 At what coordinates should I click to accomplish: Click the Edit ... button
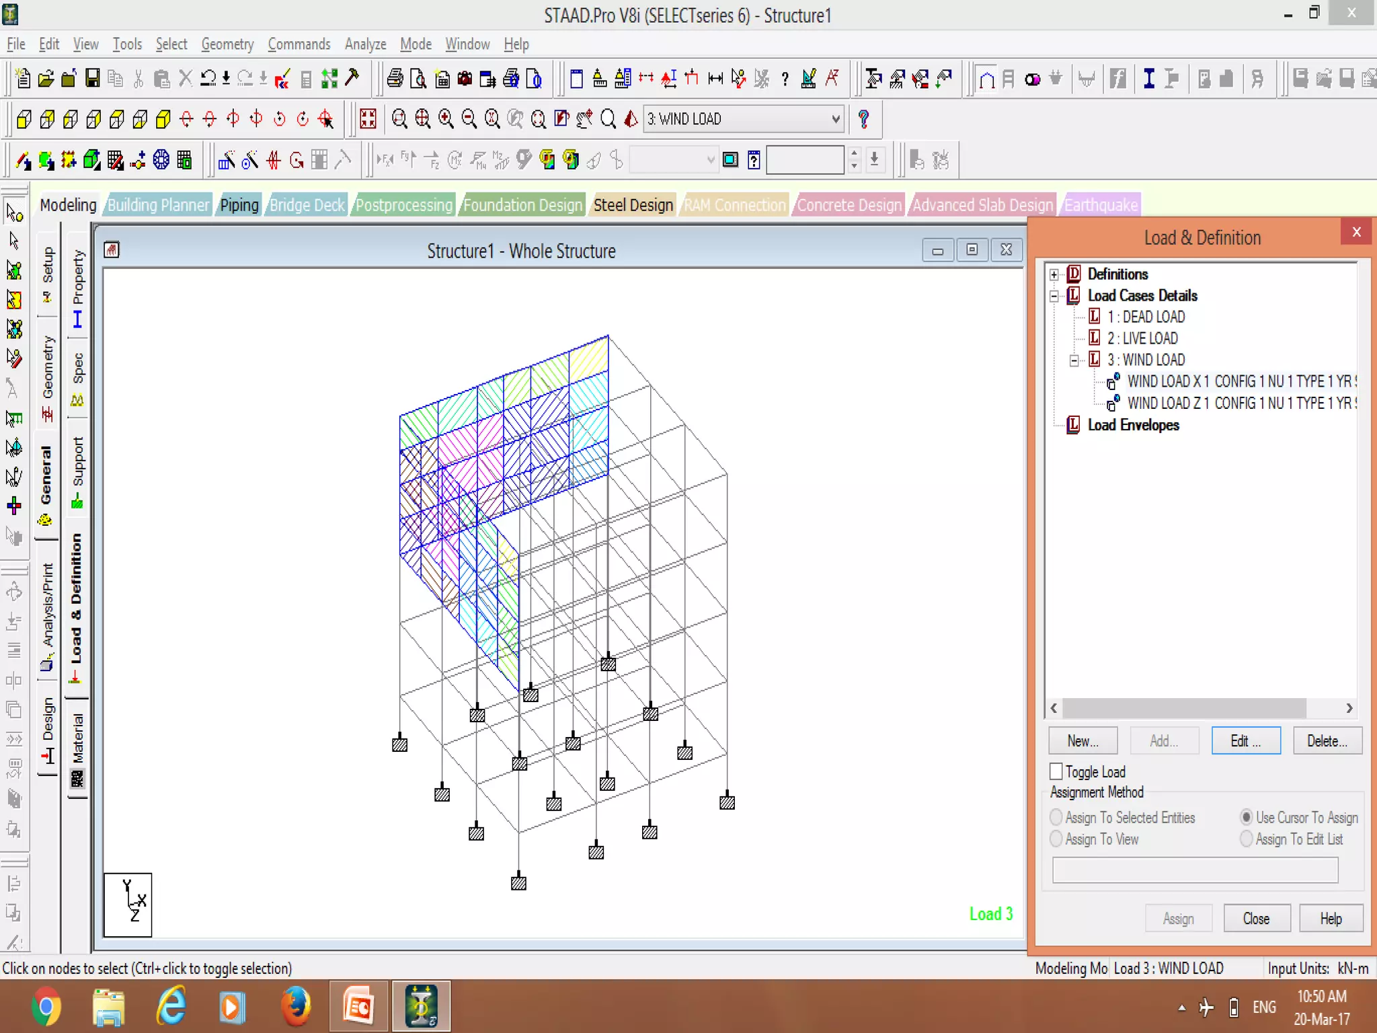tap(1245, 740)
